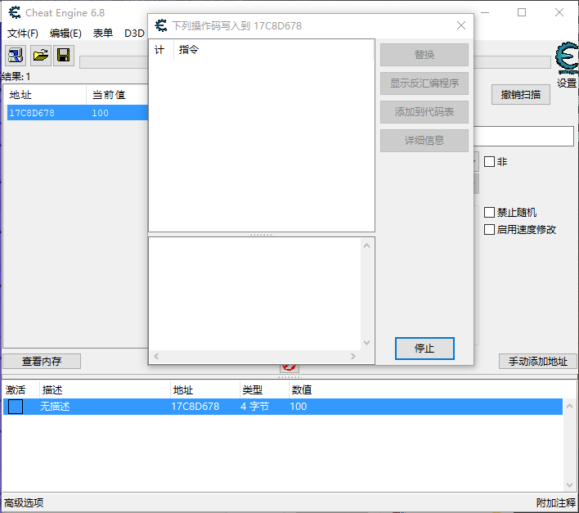Screen dimensions: 579x513
Task: Open the D3D menu
Action: [134, 34]
